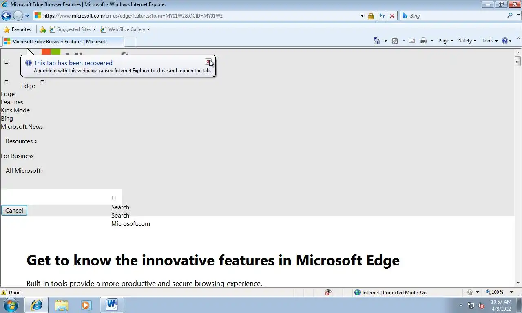Click the vertical scrollbar up arrow
The image size is (522, 313).
pyautogui.click(x=518, y=52)
